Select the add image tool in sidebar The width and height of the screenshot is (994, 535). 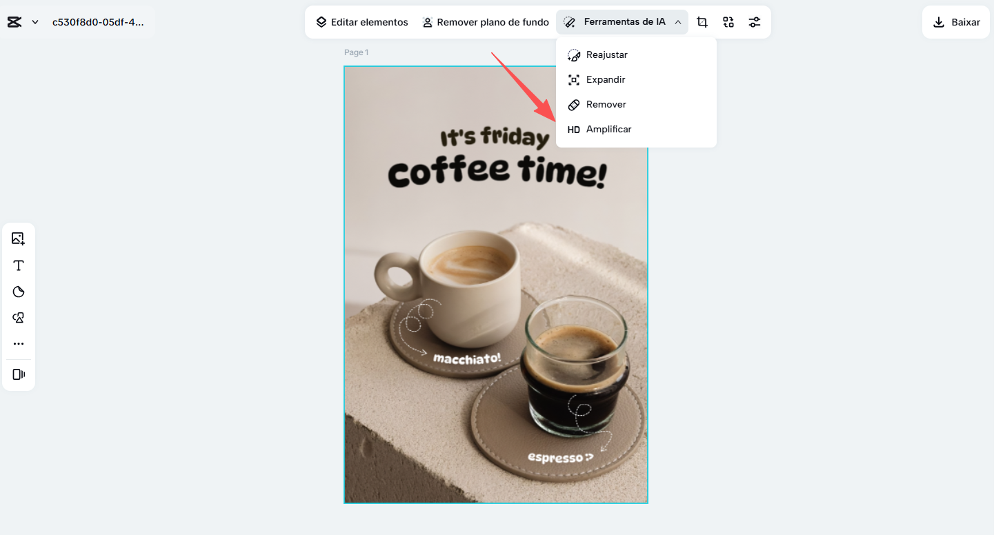[x=19, y=239]
